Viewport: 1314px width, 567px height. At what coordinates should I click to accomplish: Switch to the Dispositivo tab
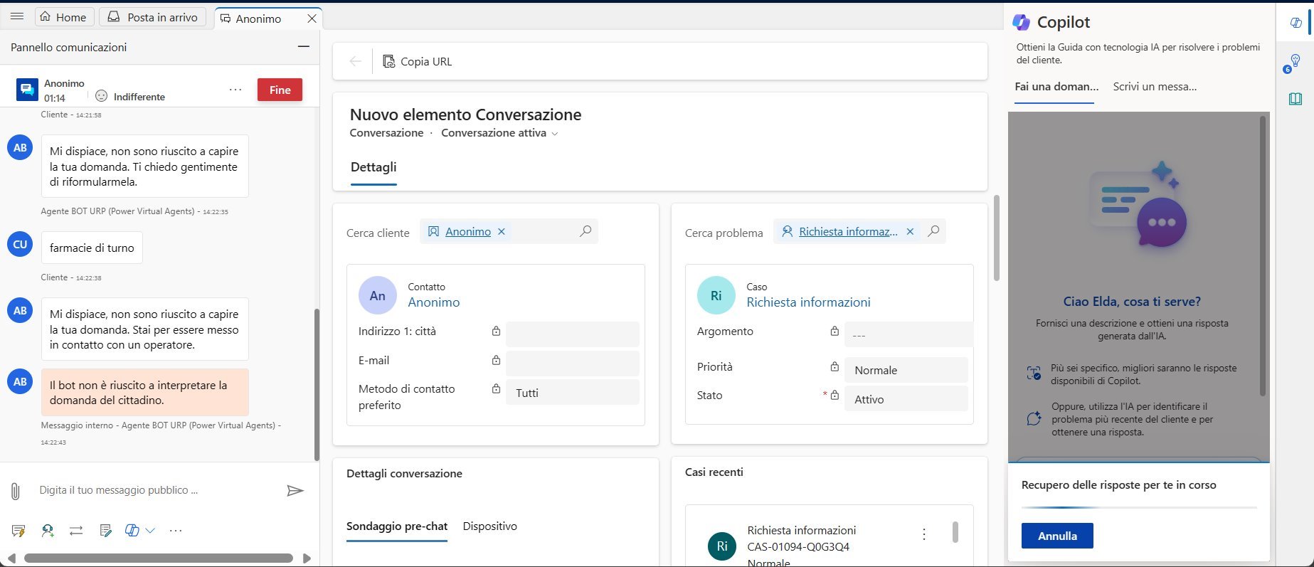pos(489,526)
